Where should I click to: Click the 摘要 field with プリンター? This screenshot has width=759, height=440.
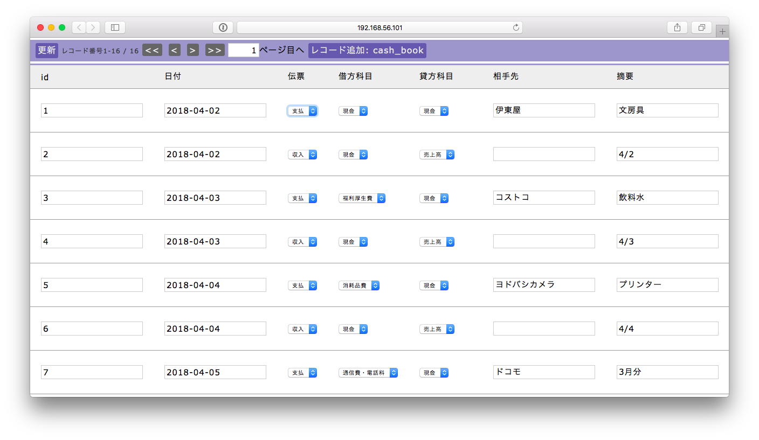667,285
